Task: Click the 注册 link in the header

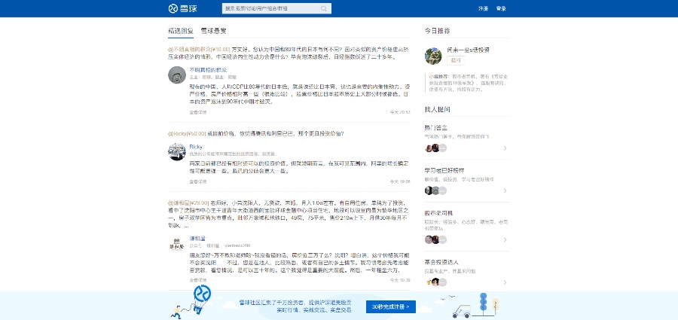Action: (483, 8)
